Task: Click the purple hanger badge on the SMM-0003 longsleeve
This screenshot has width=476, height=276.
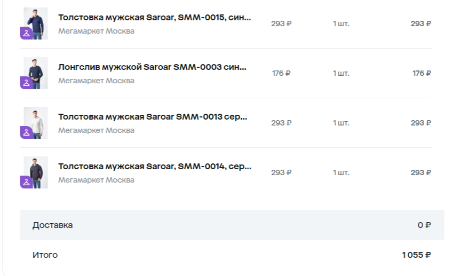Action: coord(26,83)
